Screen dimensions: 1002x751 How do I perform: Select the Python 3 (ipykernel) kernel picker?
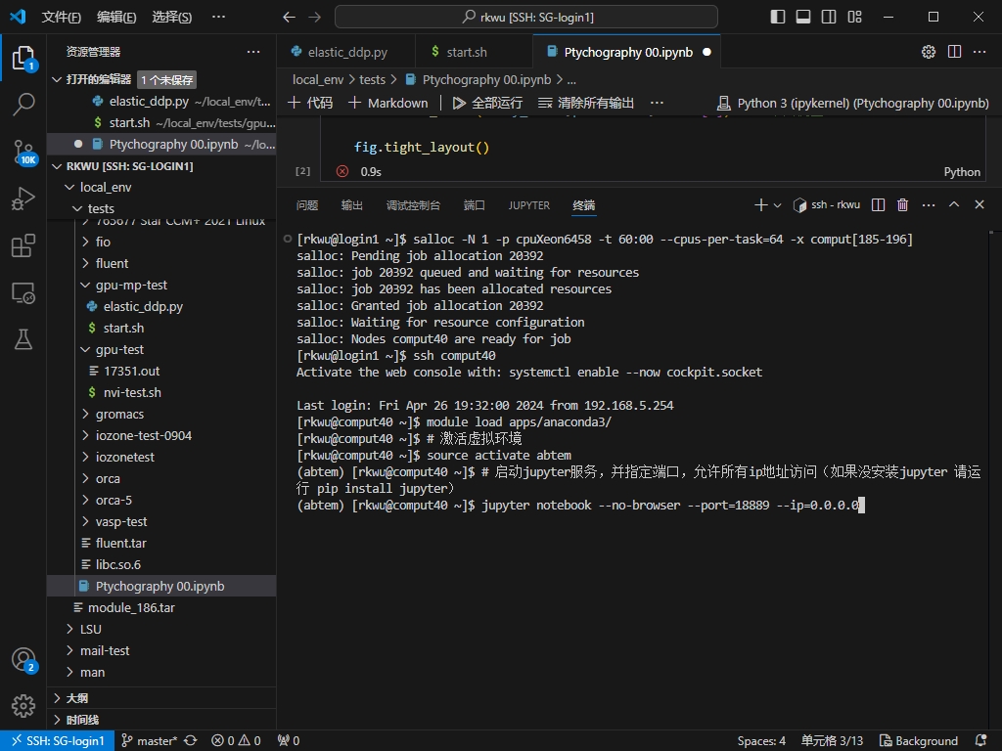point(853,103)
